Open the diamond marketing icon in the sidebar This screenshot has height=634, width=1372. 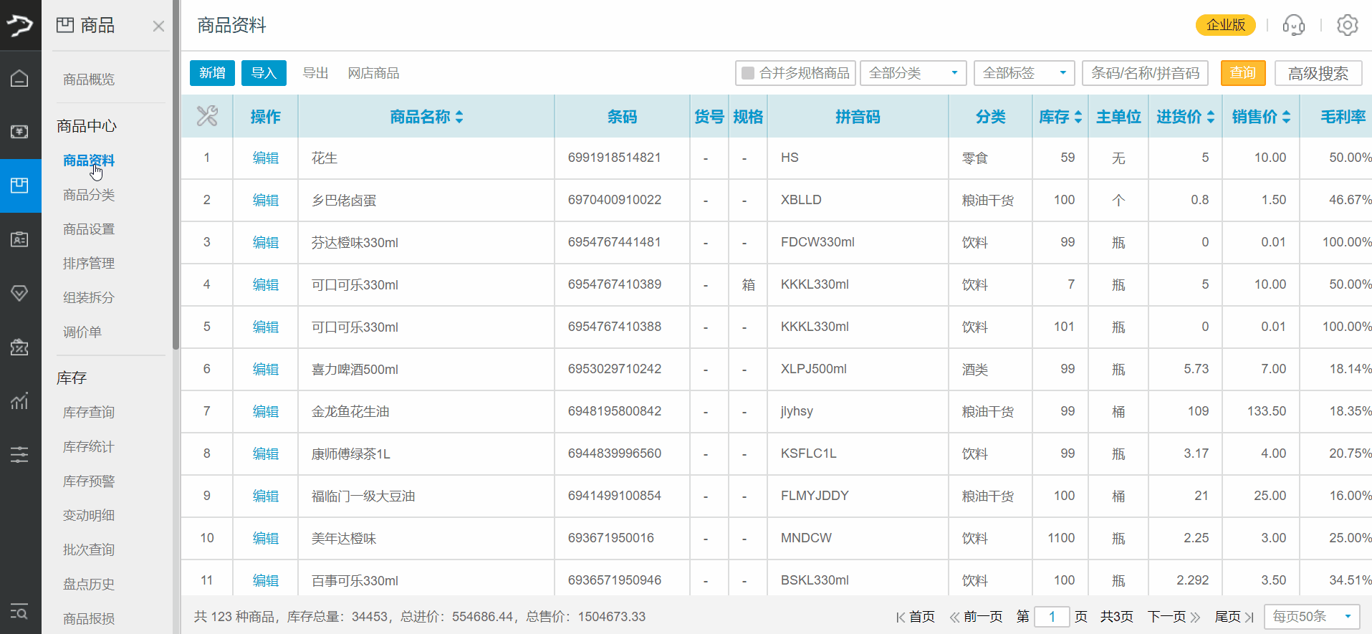pos(20,293)
